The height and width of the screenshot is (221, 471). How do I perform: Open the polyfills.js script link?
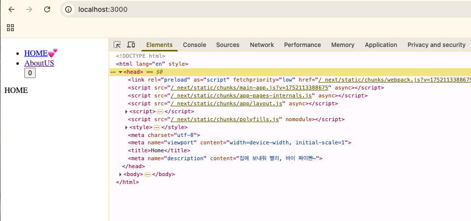point(225,119)
